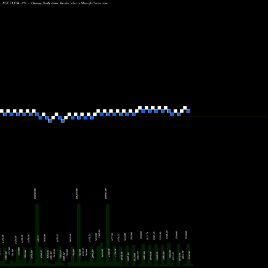Click the middle of the three tallest volume bars
268x268 pixels.
(79, 234)
